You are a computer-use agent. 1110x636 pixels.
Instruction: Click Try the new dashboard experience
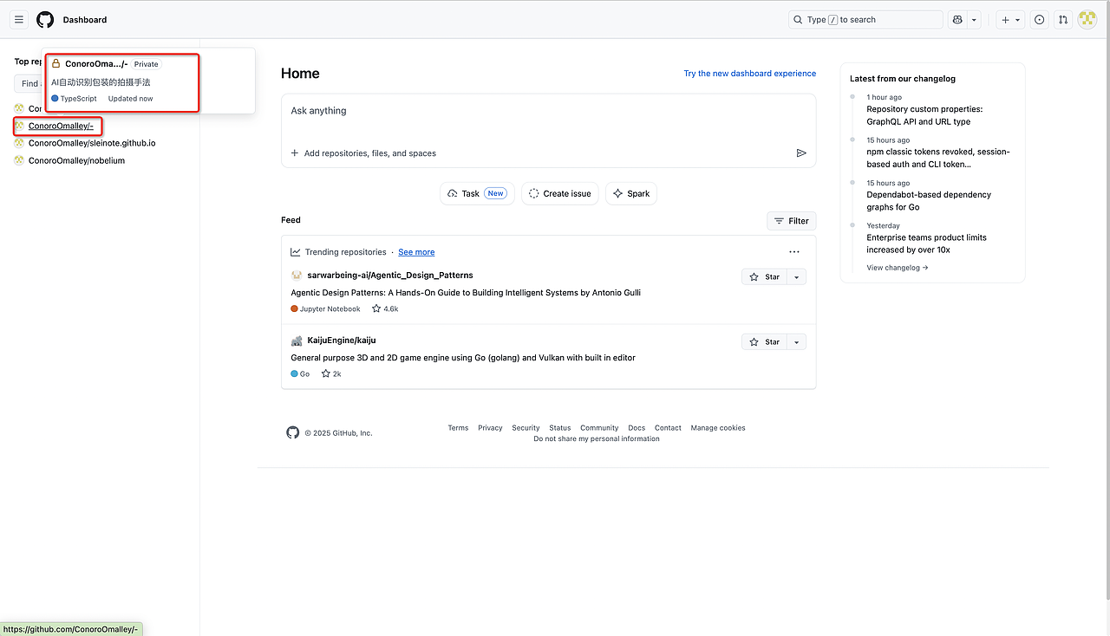[x=749, y=74]
